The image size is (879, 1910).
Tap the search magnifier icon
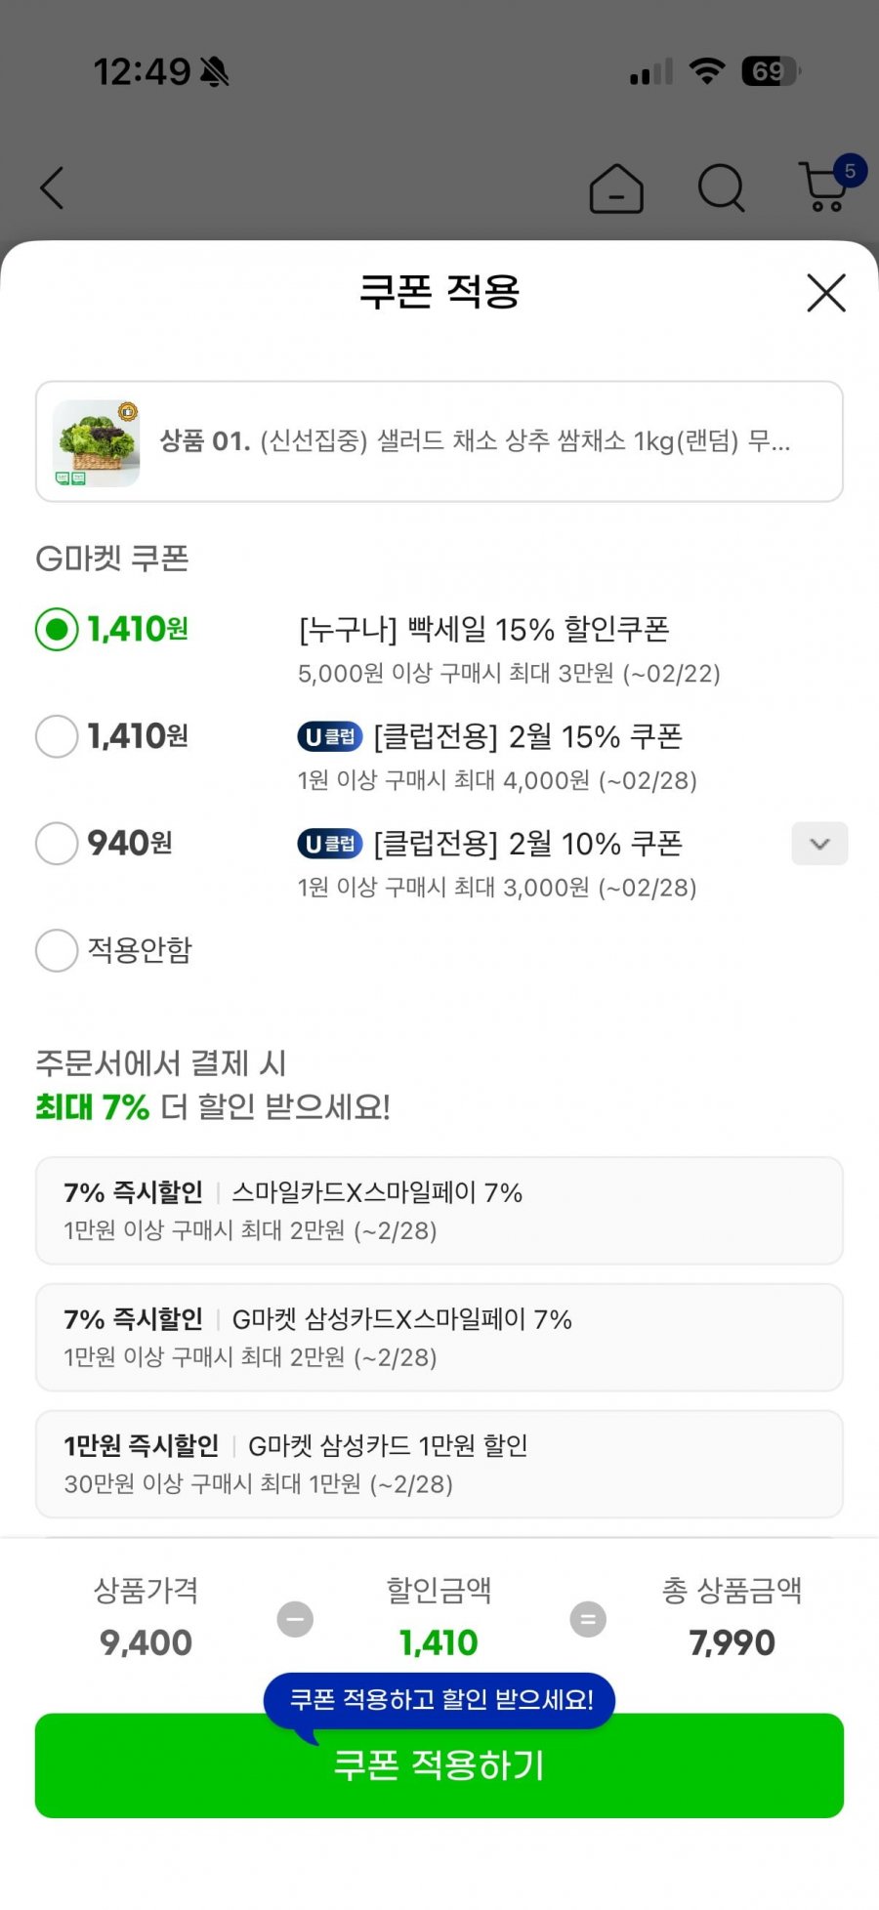(722, 187)
